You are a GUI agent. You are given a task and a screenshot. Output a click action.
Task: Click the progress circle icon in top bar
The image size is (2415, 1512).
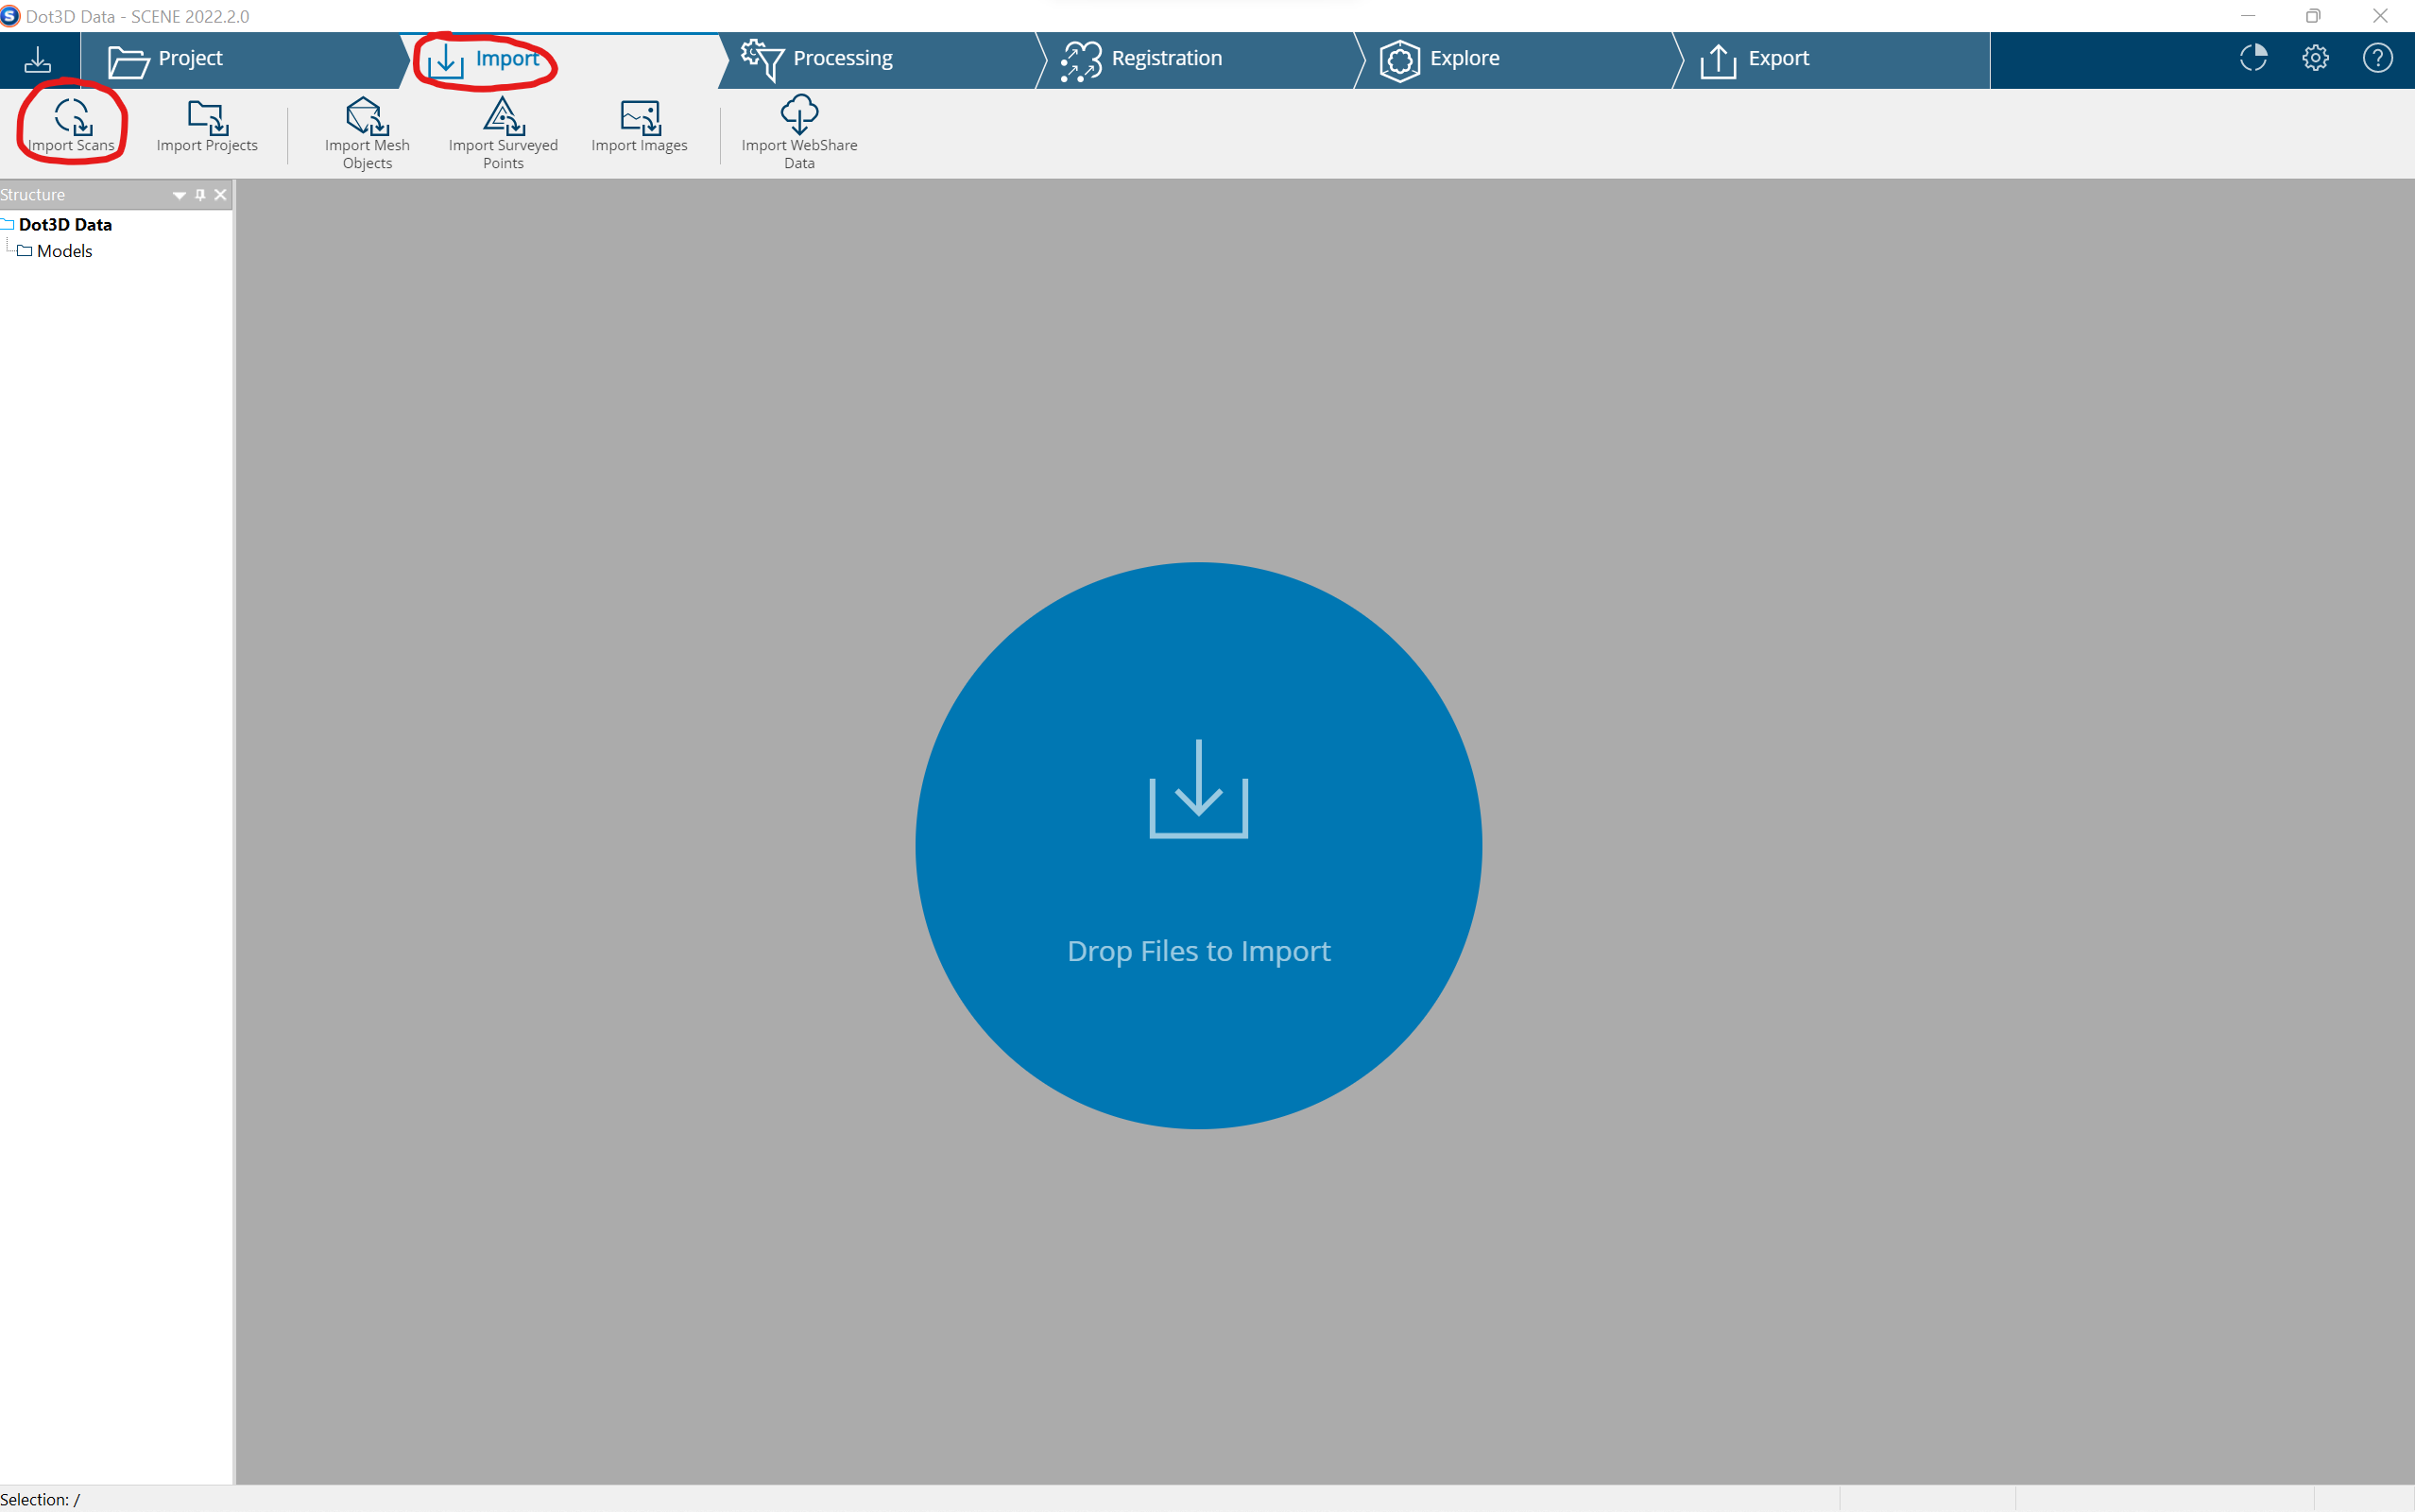pos(2253,58)
